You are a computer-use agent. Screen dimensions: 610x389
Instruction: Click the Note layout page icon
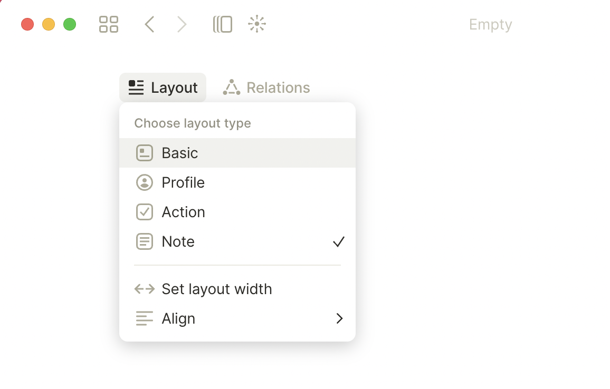(145, 242)
